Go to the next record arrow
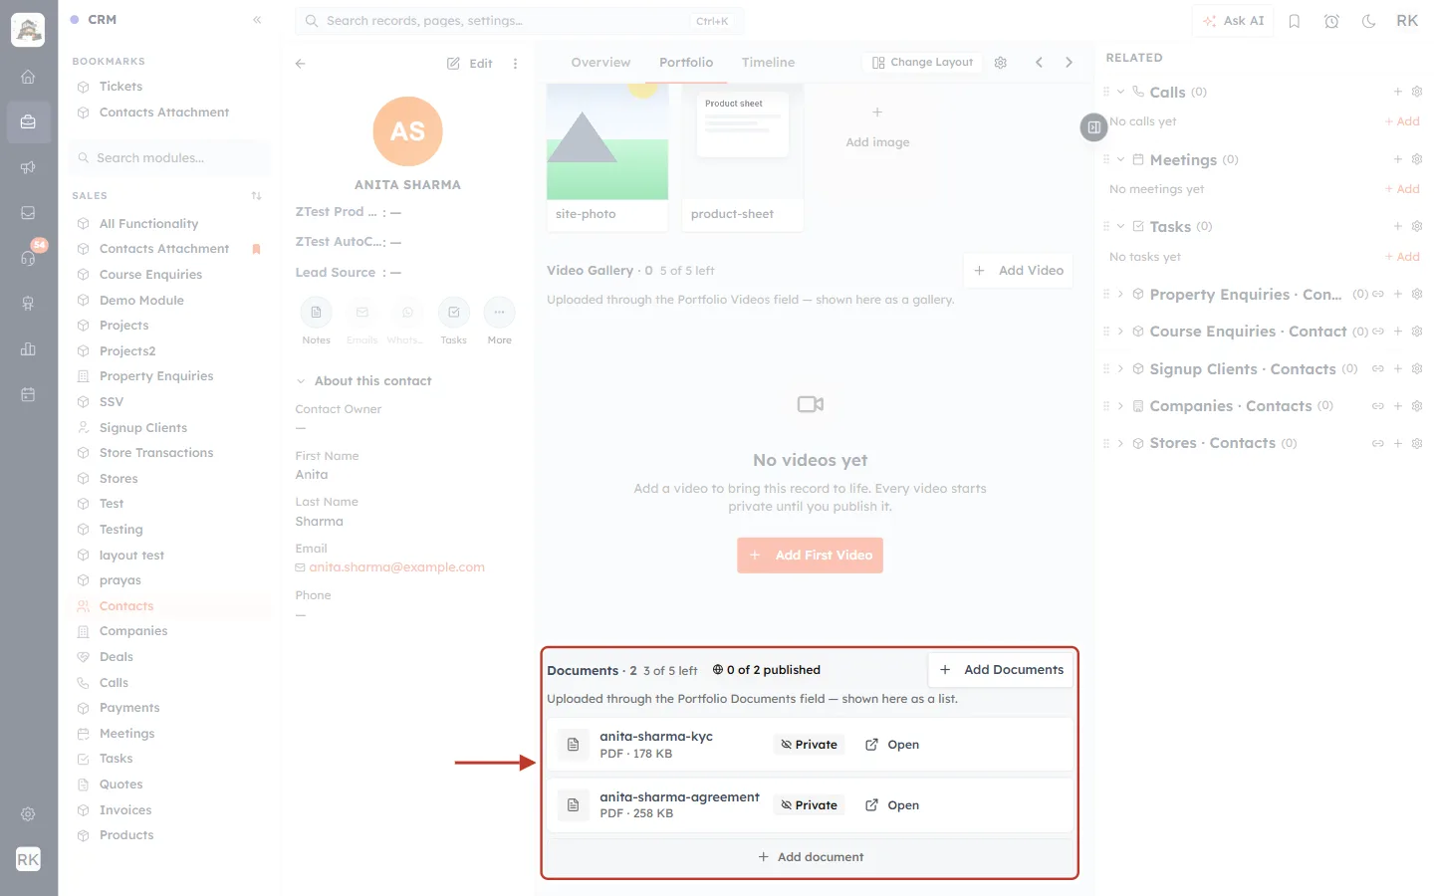 (1069, 63)
